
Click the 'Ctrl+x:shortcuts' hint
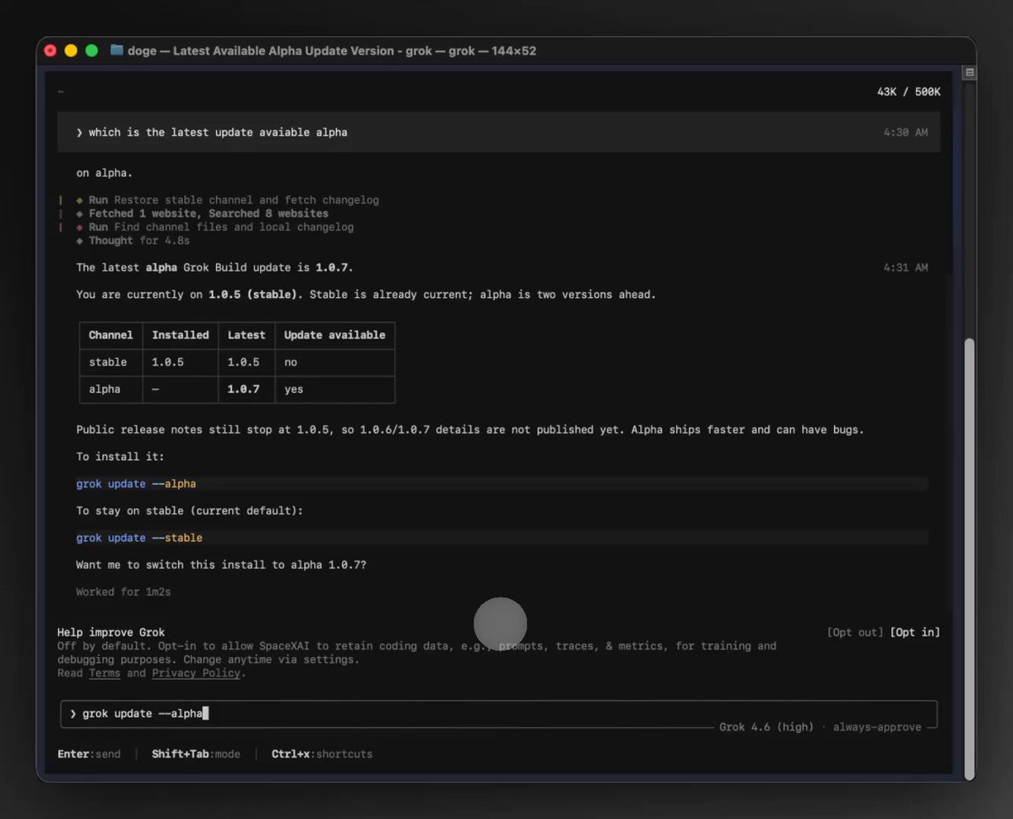[322, 754]
